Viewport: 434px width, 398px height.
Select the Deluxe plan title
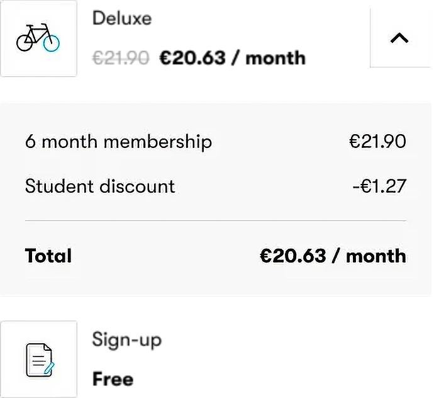click(122, 18)
